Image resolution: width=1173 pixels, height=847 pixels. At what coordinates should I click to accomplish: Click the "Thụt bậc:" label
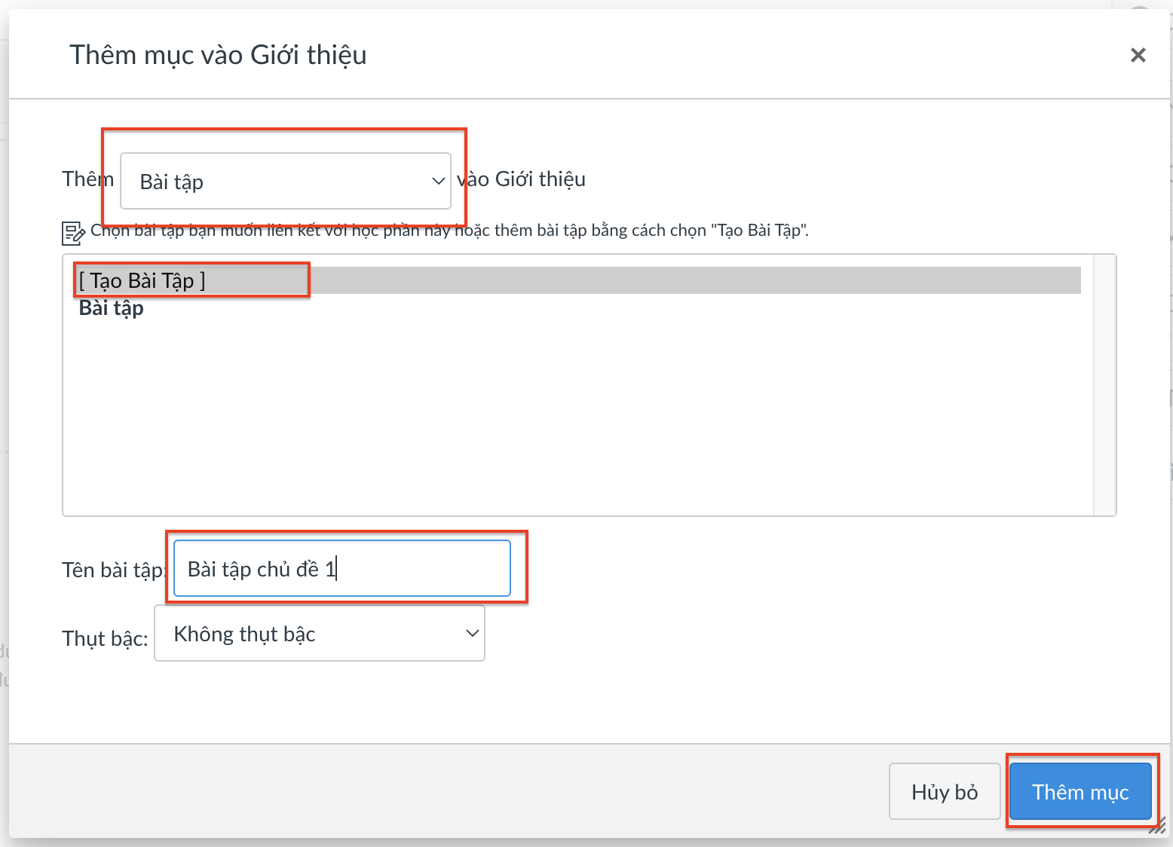point(105,638)
